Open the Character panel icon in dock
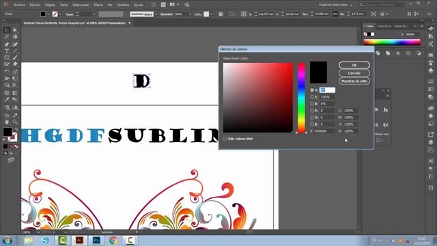The image size is (437, 246). [x=431, y=161]
